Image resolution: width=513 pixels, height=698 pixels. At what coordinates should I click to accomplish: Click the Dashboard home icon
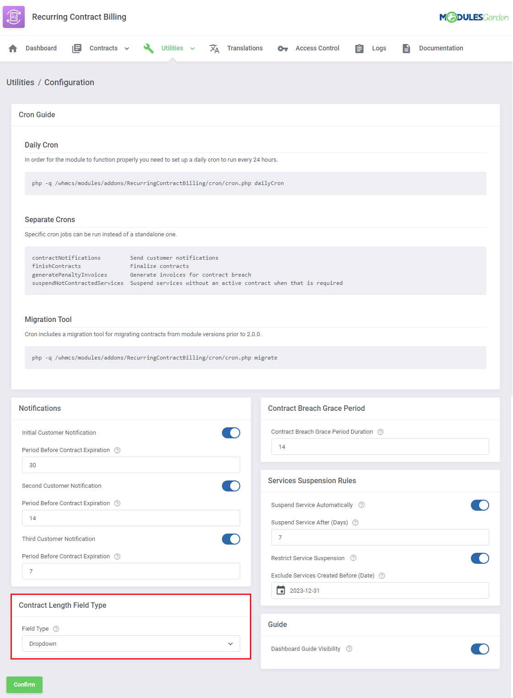[x=13, y=49]
